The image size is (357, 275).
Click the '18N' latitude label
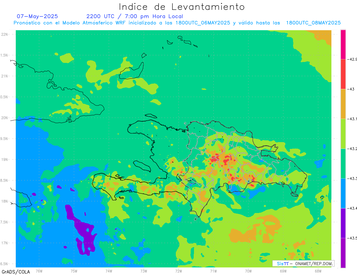point(5,201)
